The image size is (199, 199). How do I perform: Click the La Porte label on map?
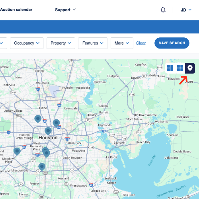point(111,157)
